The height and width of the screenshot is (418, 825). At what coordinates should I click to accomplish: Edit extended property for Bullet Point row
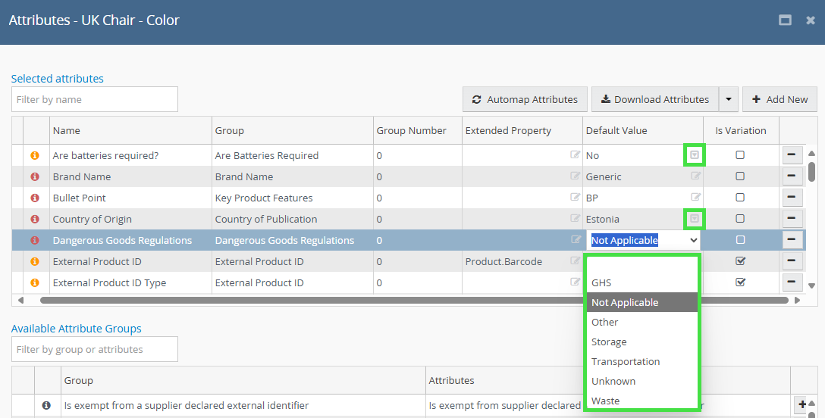tap(575, 197)
